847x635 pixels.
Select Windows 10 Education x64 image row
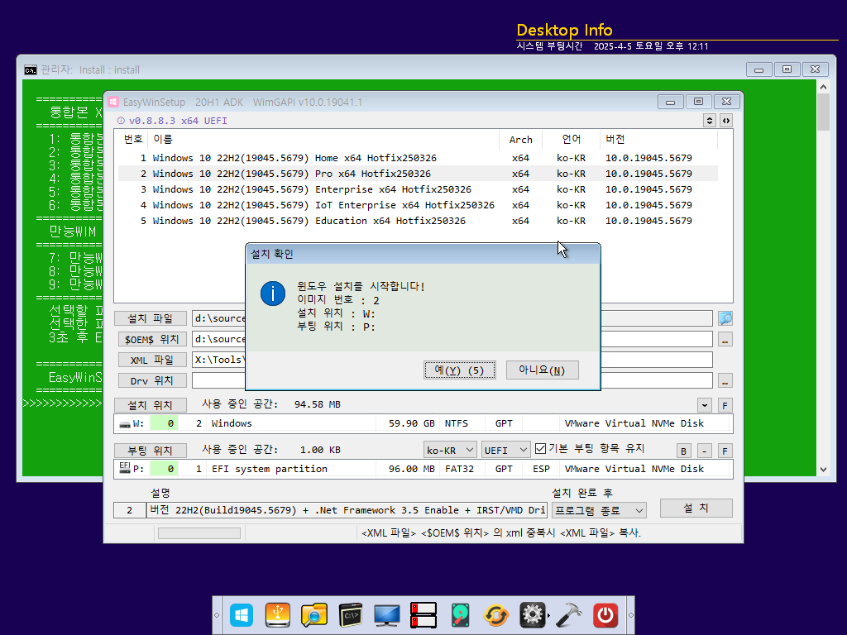418,221
